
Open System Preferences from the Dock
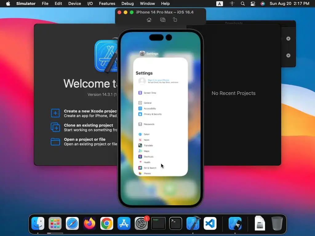click(x=141, y=223)
